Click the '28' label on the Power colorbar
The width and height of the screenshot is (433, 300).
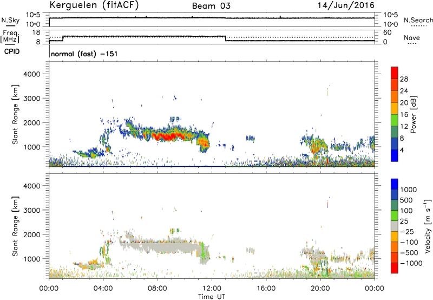(x=404, y=79)
